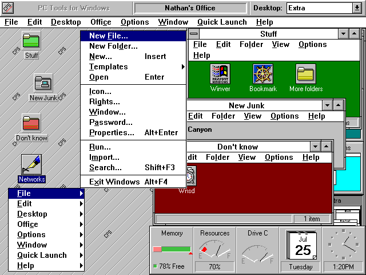Choose Rights... menu entry
Image resolution: width=366 pixels, height=275 pixels.
133,102
